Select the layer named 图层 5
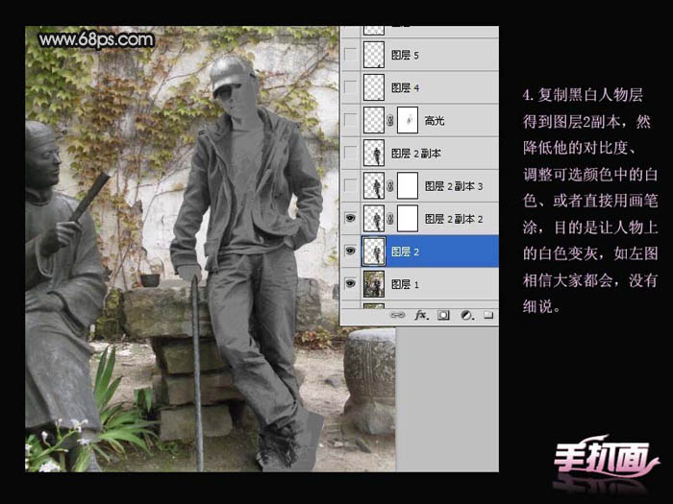The image size is (673, 504). (405, 55)
